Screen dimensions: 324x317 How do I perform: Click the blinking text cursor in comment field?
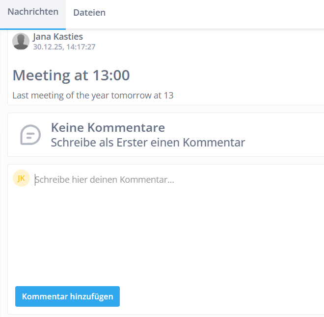pyautogui.click(x=35, y=180)
